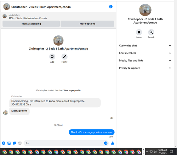
Task: Open the volume speaker tray icon
Action: 155,151
